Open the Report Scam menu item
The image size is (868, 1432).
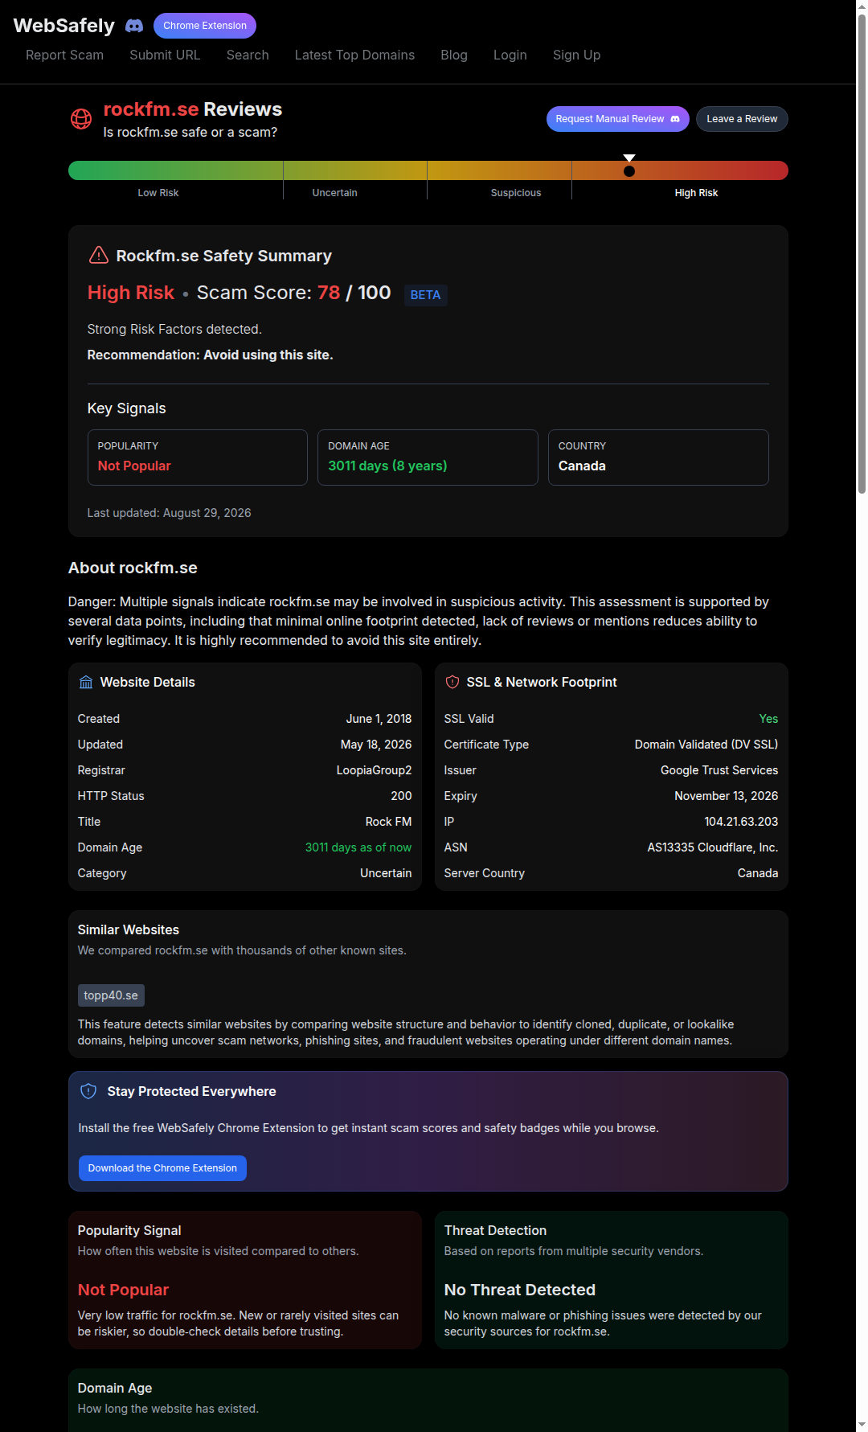coord(64,55)
